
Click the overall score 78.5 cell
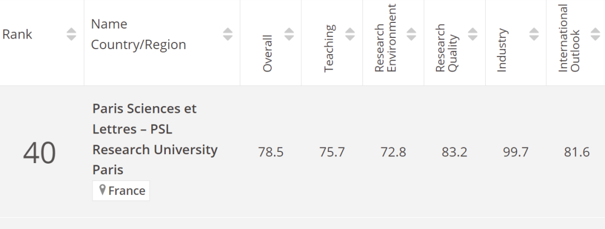[271, 152]
